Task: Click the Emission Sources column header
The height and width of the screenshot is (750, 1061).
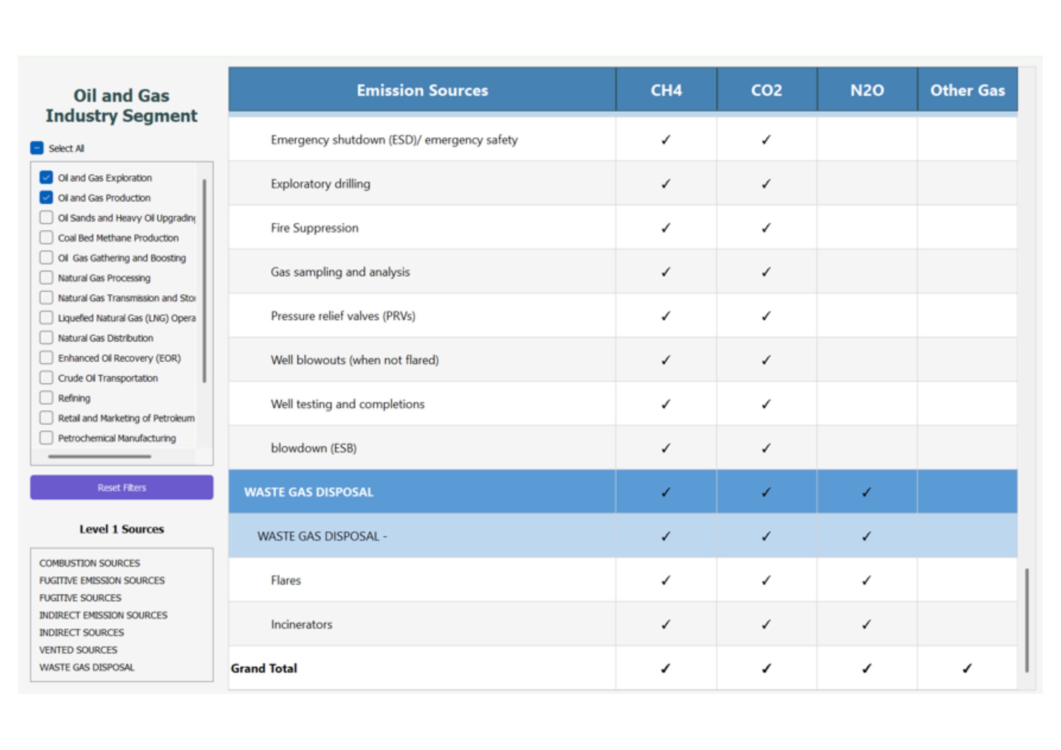Action: pyautogui.click(x=422, y=90)
